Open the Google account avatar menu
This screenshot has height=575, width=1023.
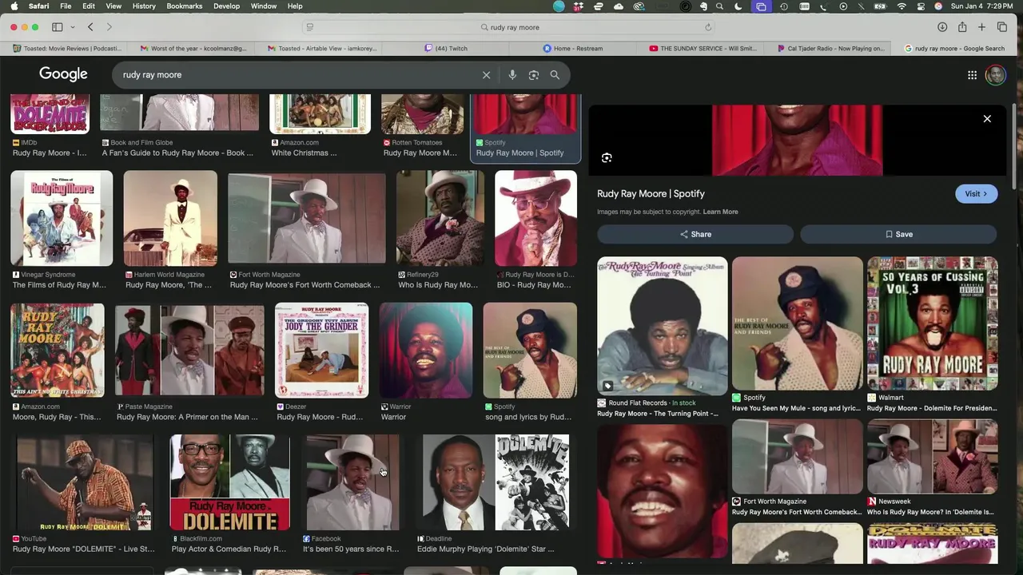pyautogui.click(x=995, y=75)
